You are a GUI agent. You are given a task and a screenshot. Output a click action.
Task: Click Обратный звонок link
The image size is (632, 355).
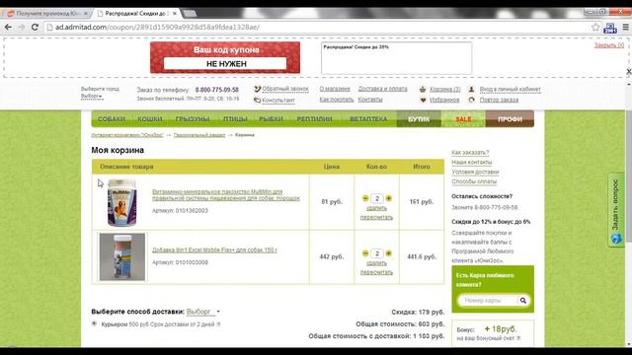pyautogui.click(x=285, y=89)
